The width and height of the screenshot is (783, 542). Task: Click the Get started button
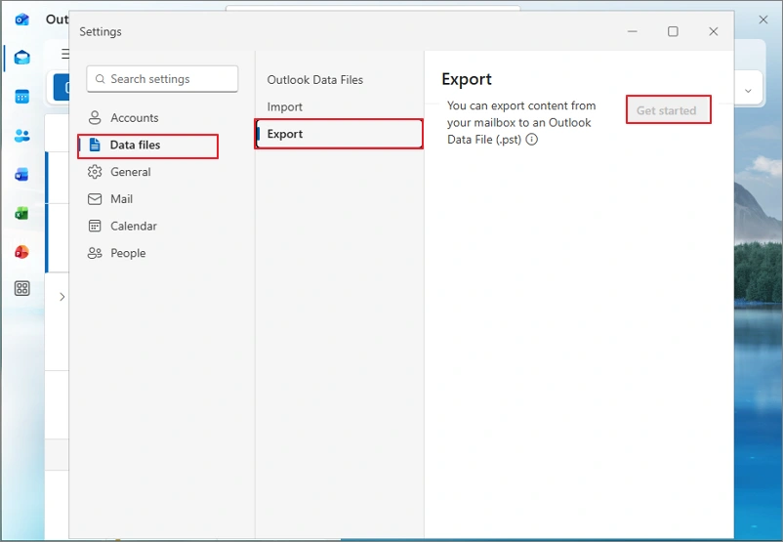coord(668,110)
